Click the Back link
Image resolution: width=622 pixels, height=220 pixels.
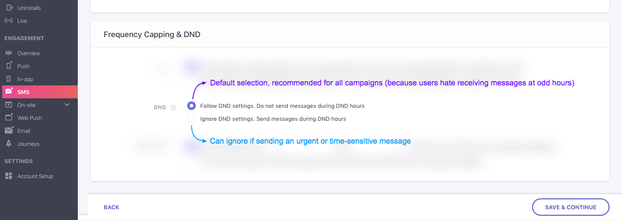coord(112,207)
